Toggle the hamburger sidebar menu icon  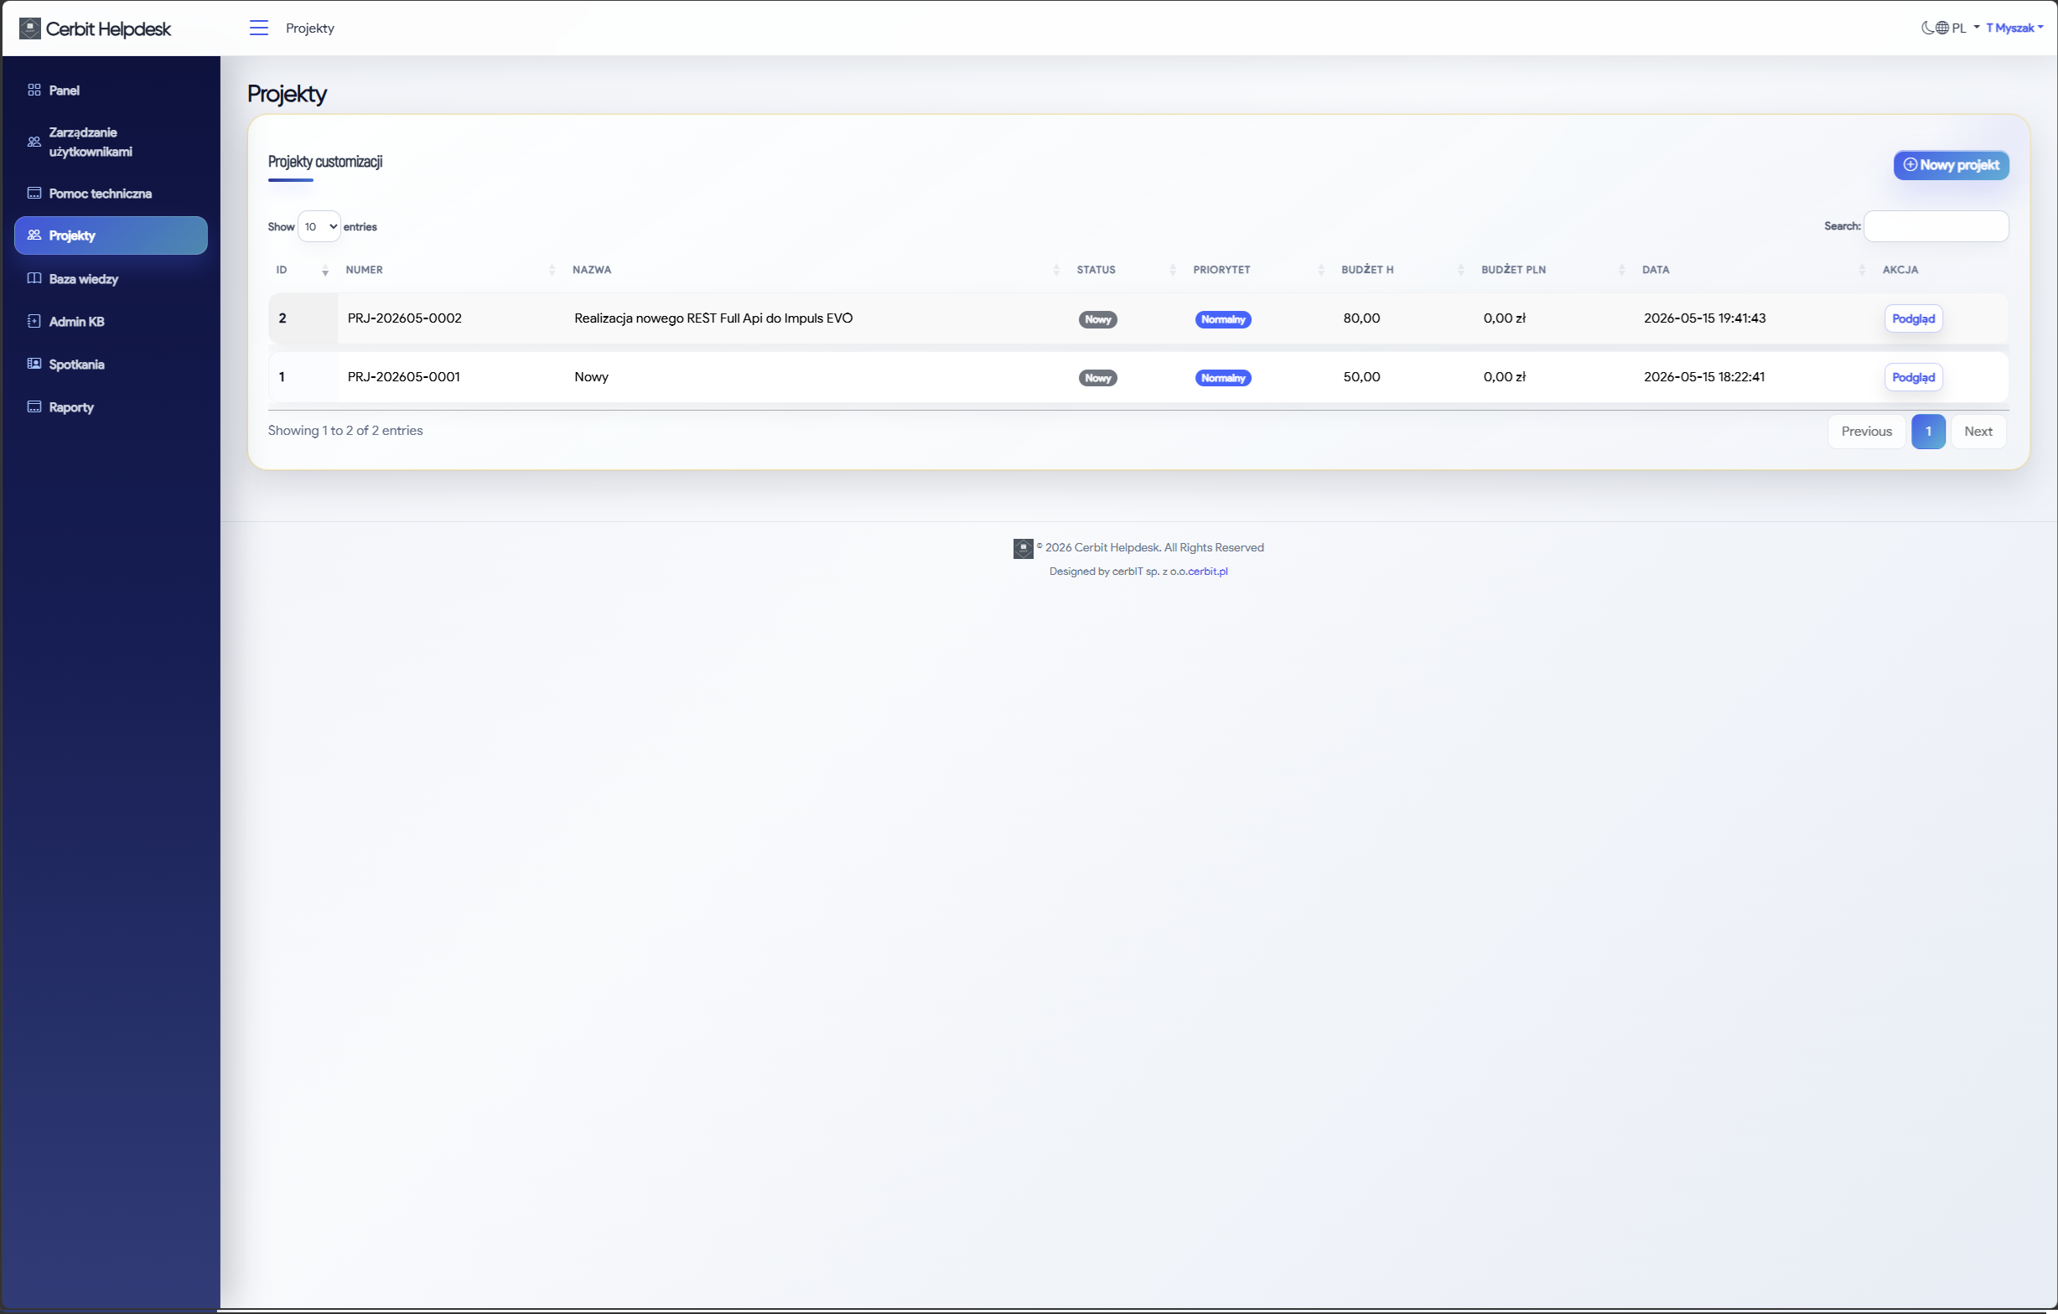pos(259,28)
